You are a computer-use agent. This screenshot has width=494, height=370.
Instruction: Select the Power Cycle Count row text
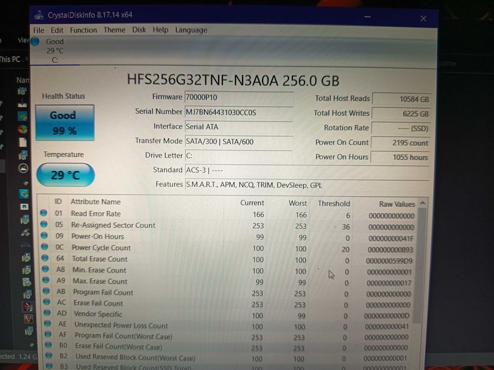click(101, 247)
